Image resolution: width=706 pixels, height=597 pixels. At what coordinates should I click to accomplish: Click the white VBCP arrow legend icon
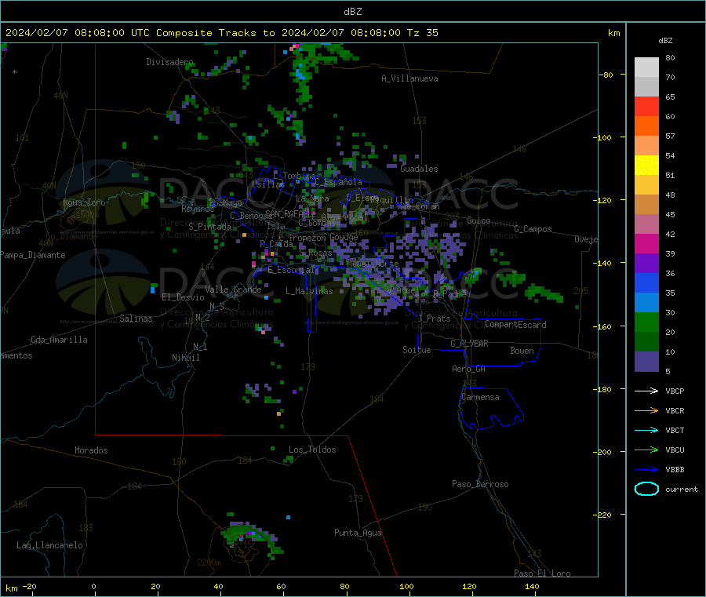(646, 391)
